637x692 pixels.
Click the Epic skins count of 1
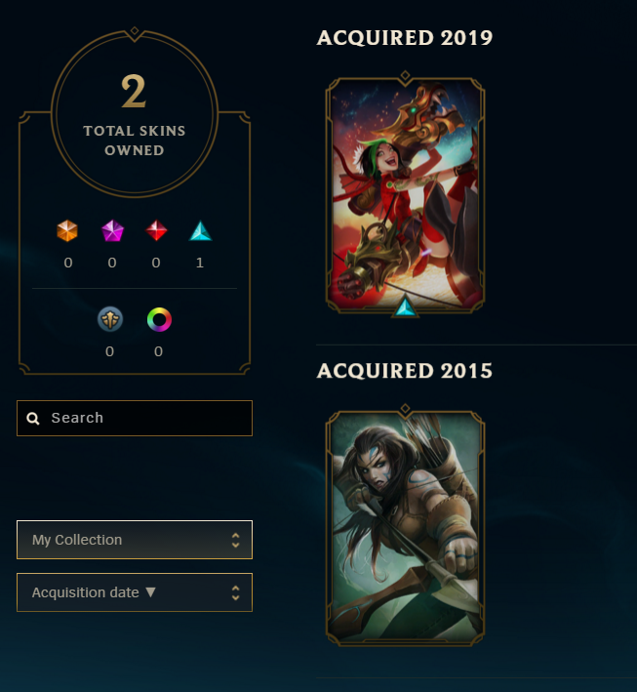click(x=200, y=263)
